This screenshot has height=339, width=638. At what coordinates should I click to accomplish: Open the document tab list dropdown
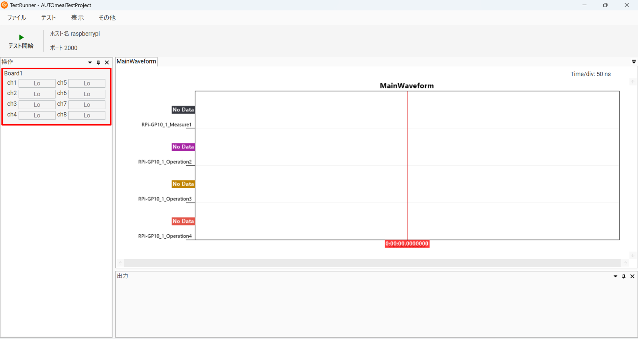pos(634,62)
